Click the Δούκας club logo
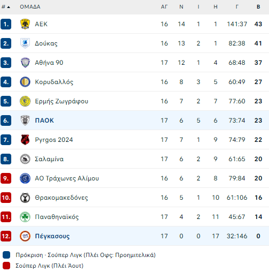This screenshot has height=272, width=269. point(25,43)
